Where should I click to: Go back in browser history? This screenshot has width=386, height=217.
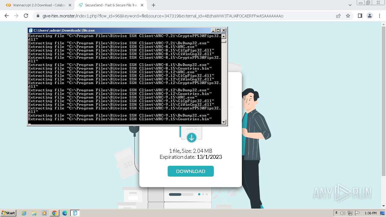pyautogui.click(x=7, y=16)
